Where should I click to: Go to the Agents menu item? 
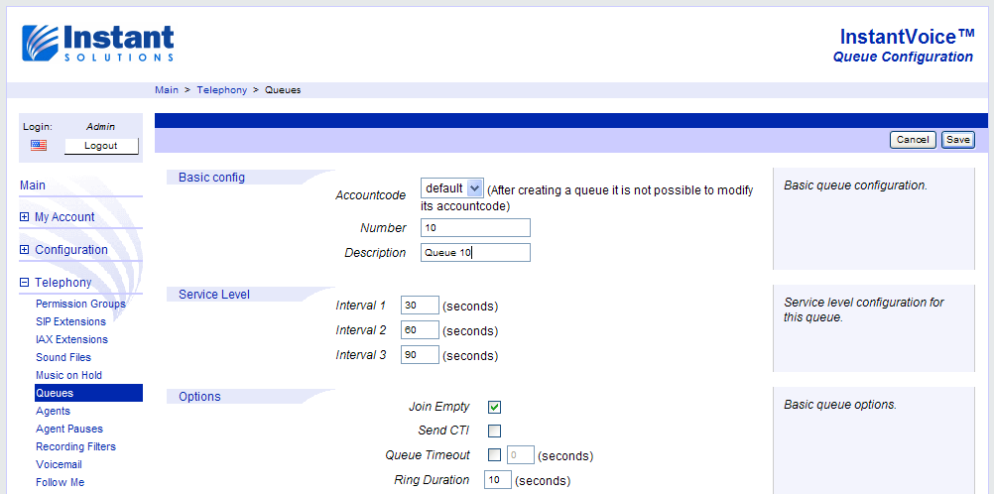pos(53,411)
